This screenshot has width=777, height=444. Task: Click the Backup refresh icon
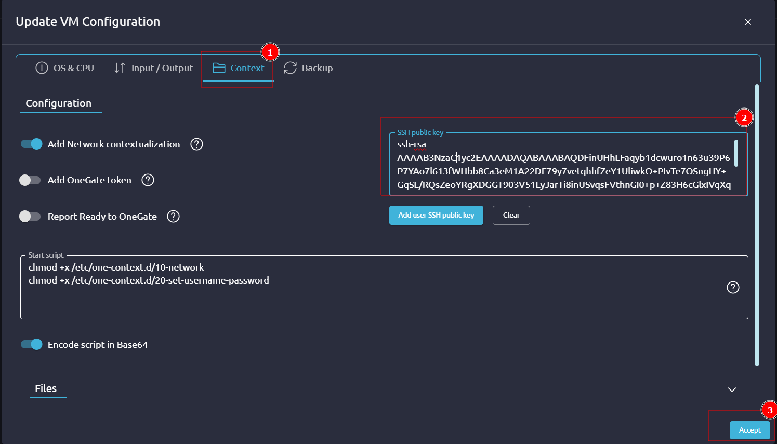[290, 68]
